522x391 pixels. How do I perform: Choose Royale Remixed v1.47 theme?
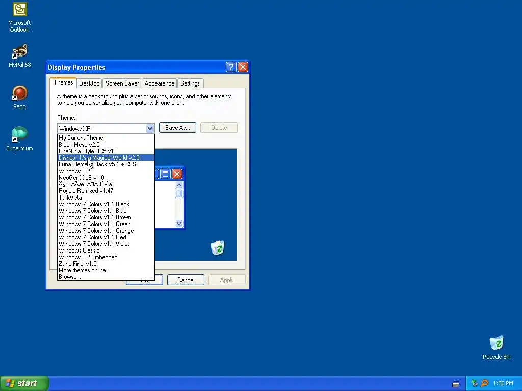click(x=106, y=191)
